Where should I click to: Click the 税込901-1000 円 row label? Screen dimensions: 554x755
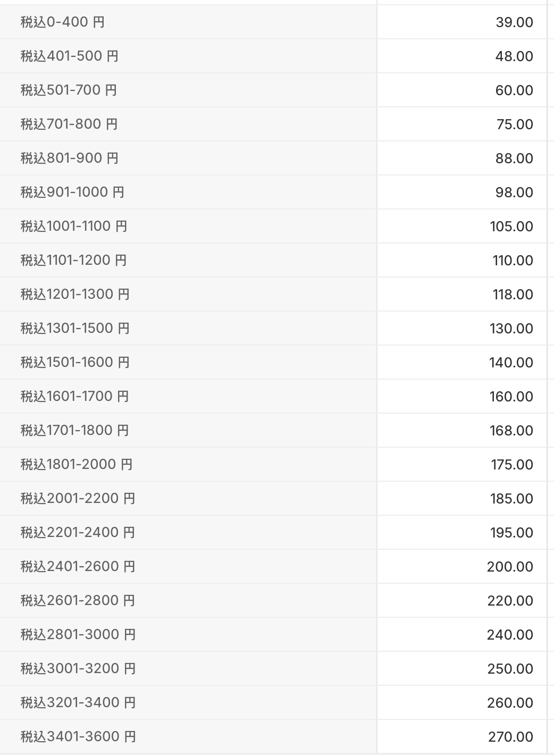[x=72, y=192]
